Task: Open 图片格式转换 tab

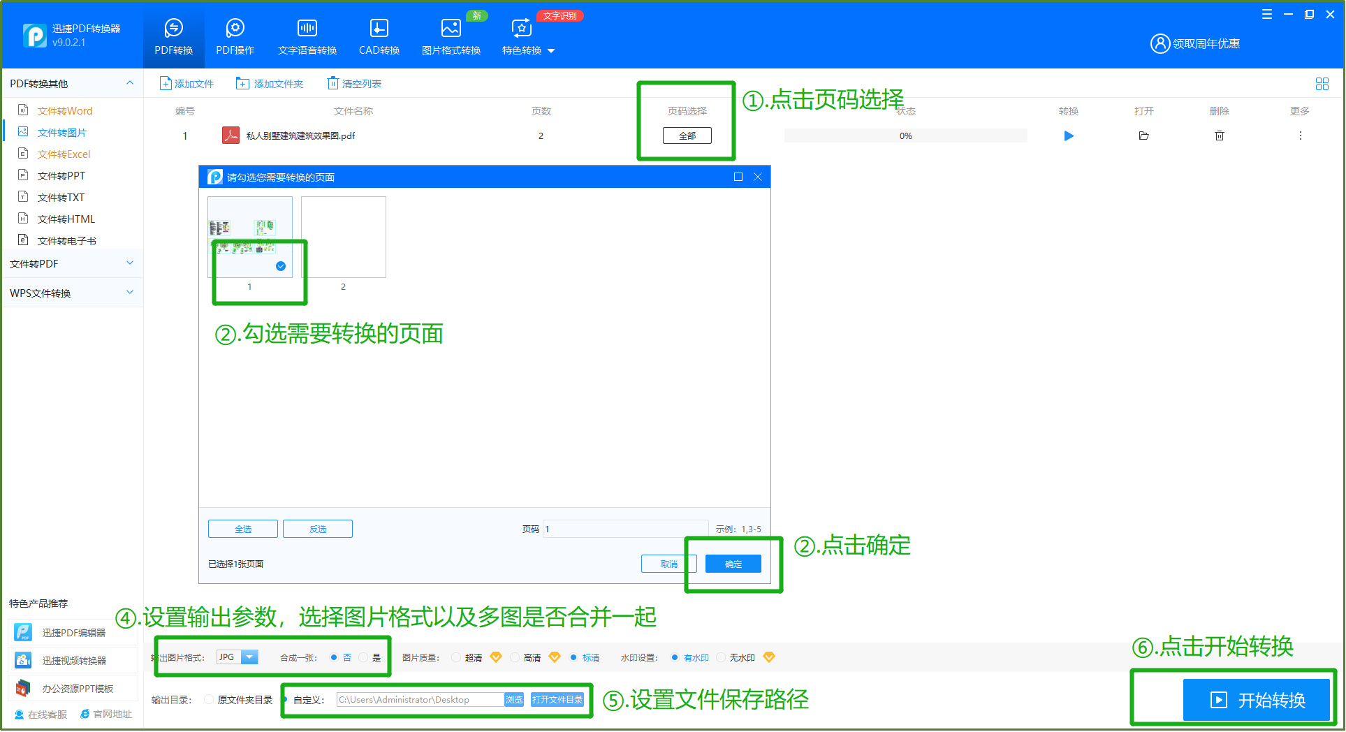Action: pos(451,37)
